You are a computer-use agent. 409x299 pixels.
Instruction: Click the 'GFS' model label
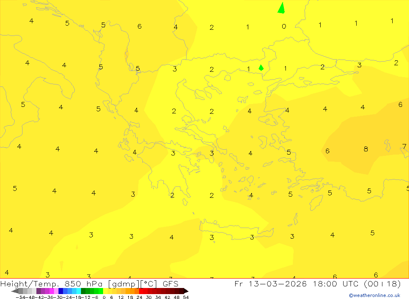[x=170, y=283]
